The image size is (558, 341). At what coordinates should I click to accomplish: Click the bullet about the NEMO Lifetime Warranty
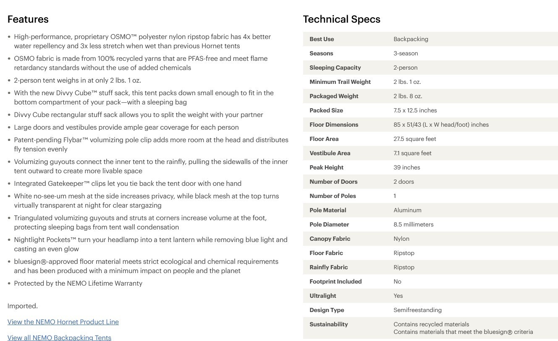[x=78, y=283]
